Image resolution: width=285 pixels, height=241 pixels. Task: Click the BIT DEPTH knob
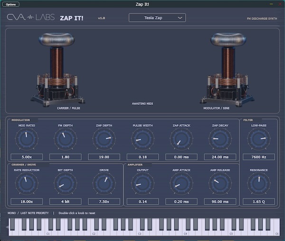pyautogui.click(x=66, y=184)
